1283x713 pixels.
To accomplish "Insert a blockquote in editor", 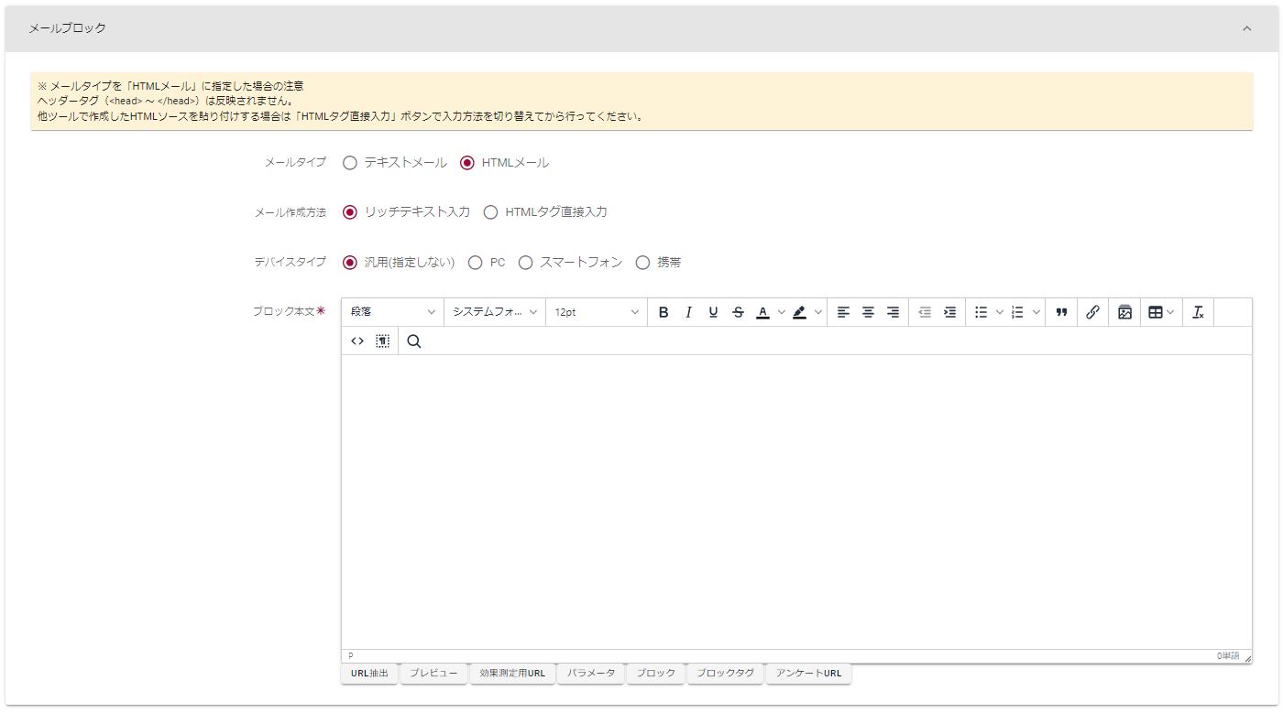I will 1061,312.
